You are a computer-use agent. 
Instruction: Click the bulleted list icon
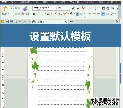[90, 8]
